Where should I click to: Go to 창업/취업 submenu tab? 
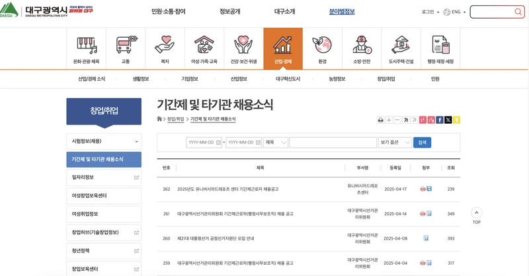pos(386,79)
